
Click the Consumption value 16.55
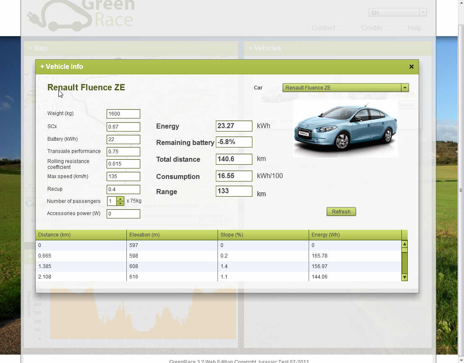pos(234,176)
